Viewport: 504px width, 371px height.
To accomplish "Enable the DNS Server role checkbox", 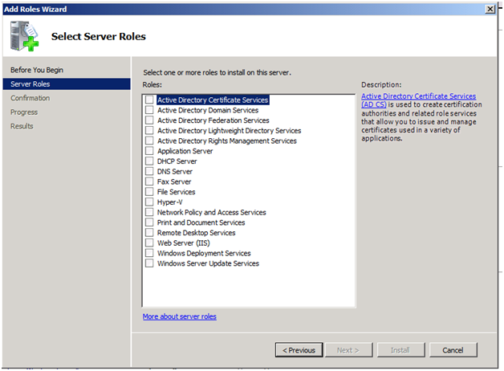I will coord(149,171).
